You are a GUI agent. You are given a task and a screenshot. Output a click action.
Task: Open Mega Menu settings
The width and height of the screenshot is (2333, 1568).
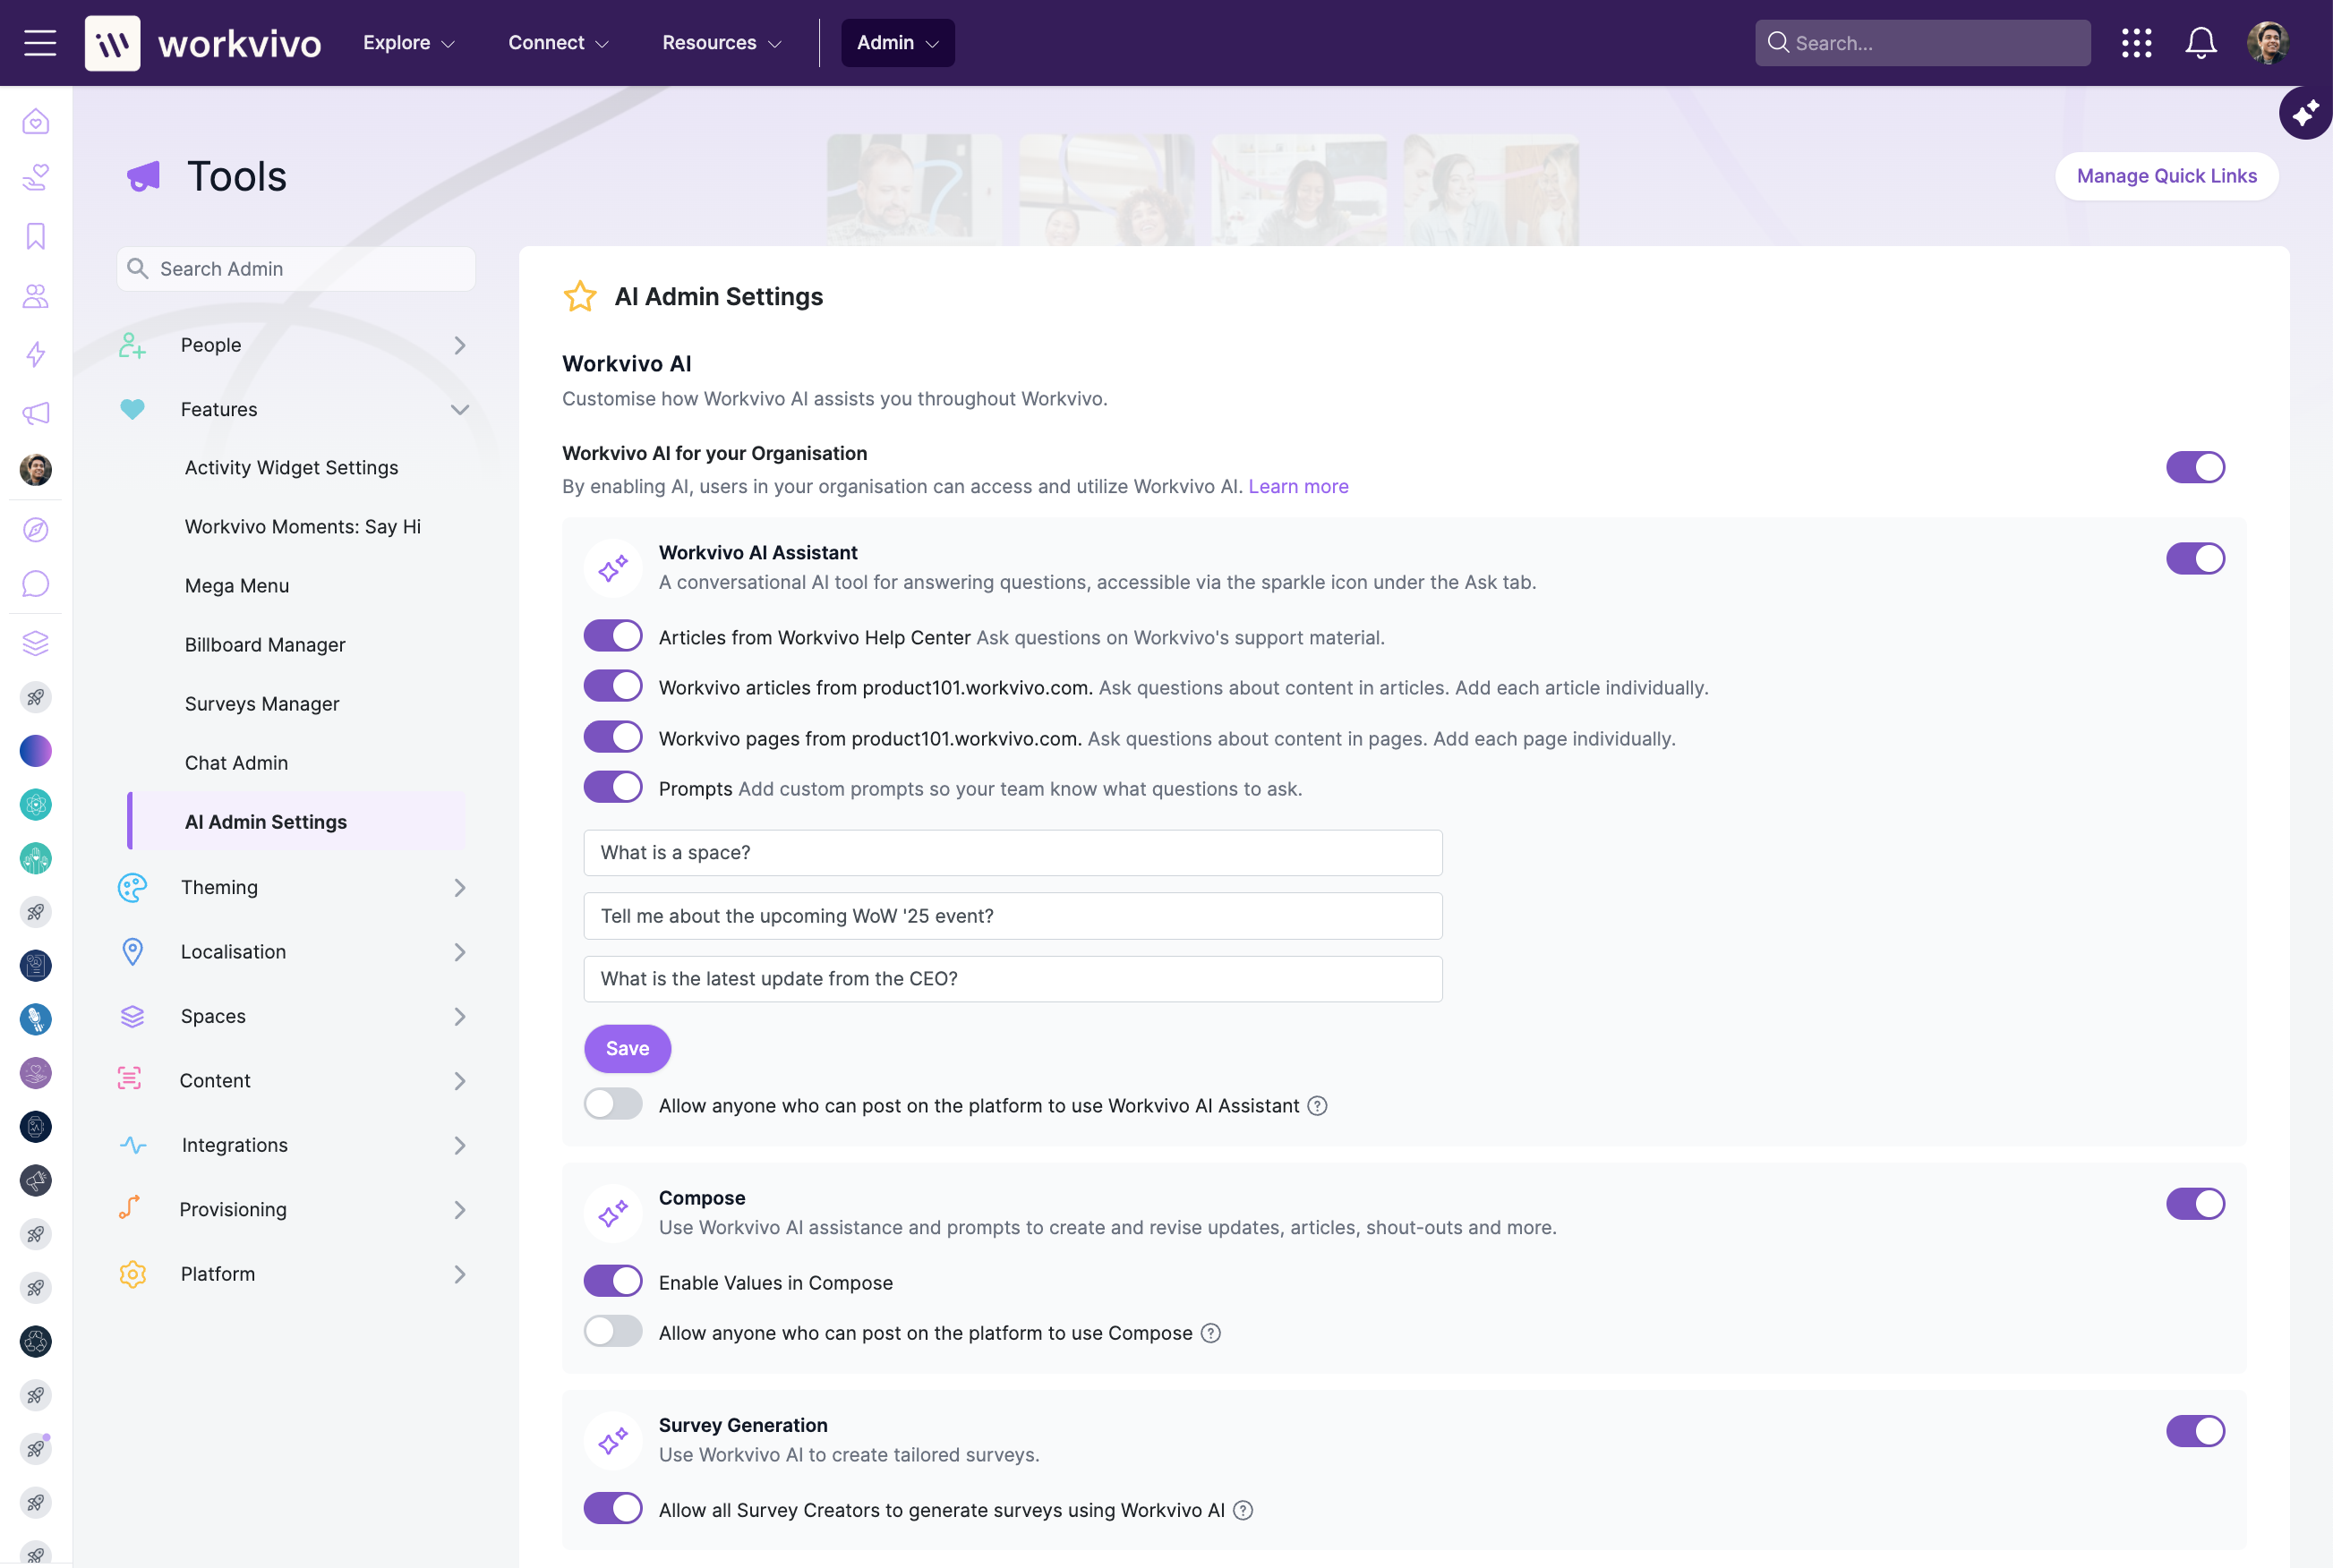[x=237, y=586]
